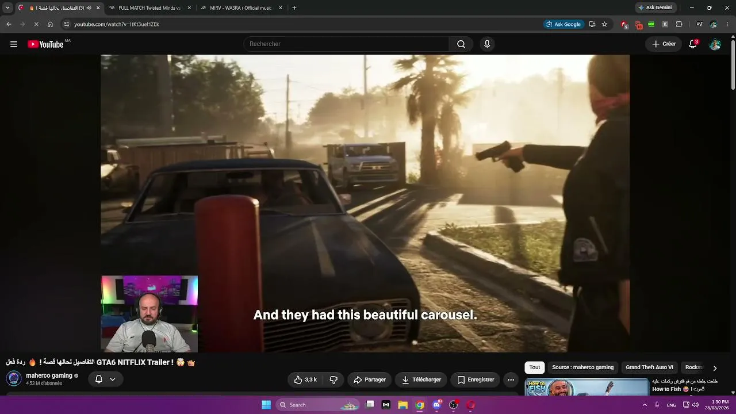The width and height of the screenshot is (736, 414).
Task: Open Opera browser from the taskbar
Action: pos(471,405)
